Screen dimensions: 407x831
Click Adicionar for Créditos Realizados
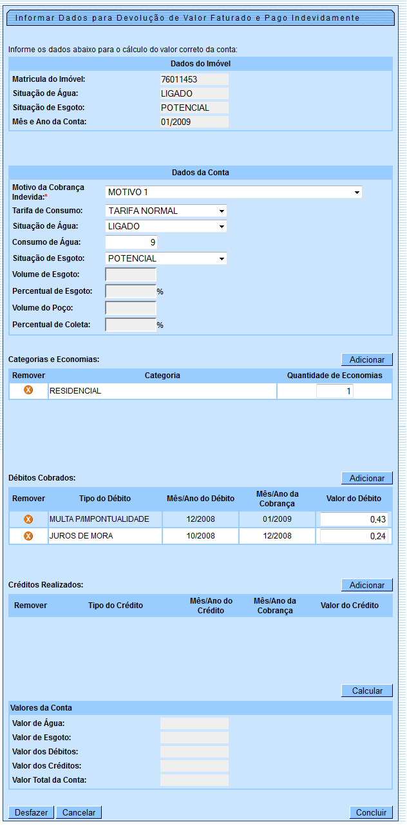coord(366,585)
